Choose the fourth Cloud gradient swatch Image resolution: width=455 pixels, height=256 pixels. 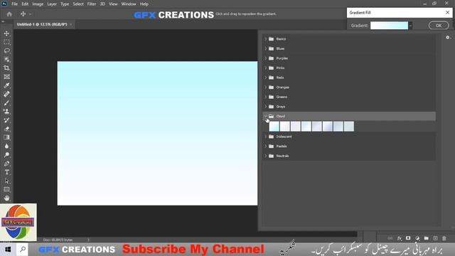point(306,127)
